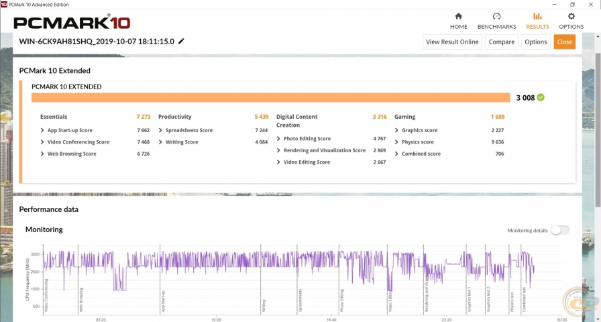This screenshot has height=322, width=601.
Task: Click the Monitoring heading
Action: coord(44,229)
